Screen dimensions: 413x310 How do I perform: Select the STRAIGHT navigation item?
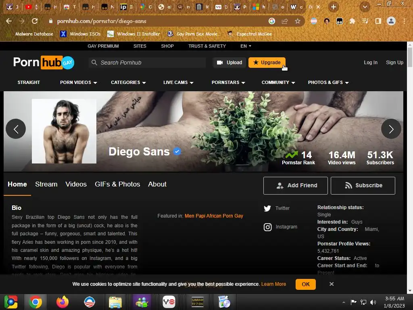[x=29, y=82]
